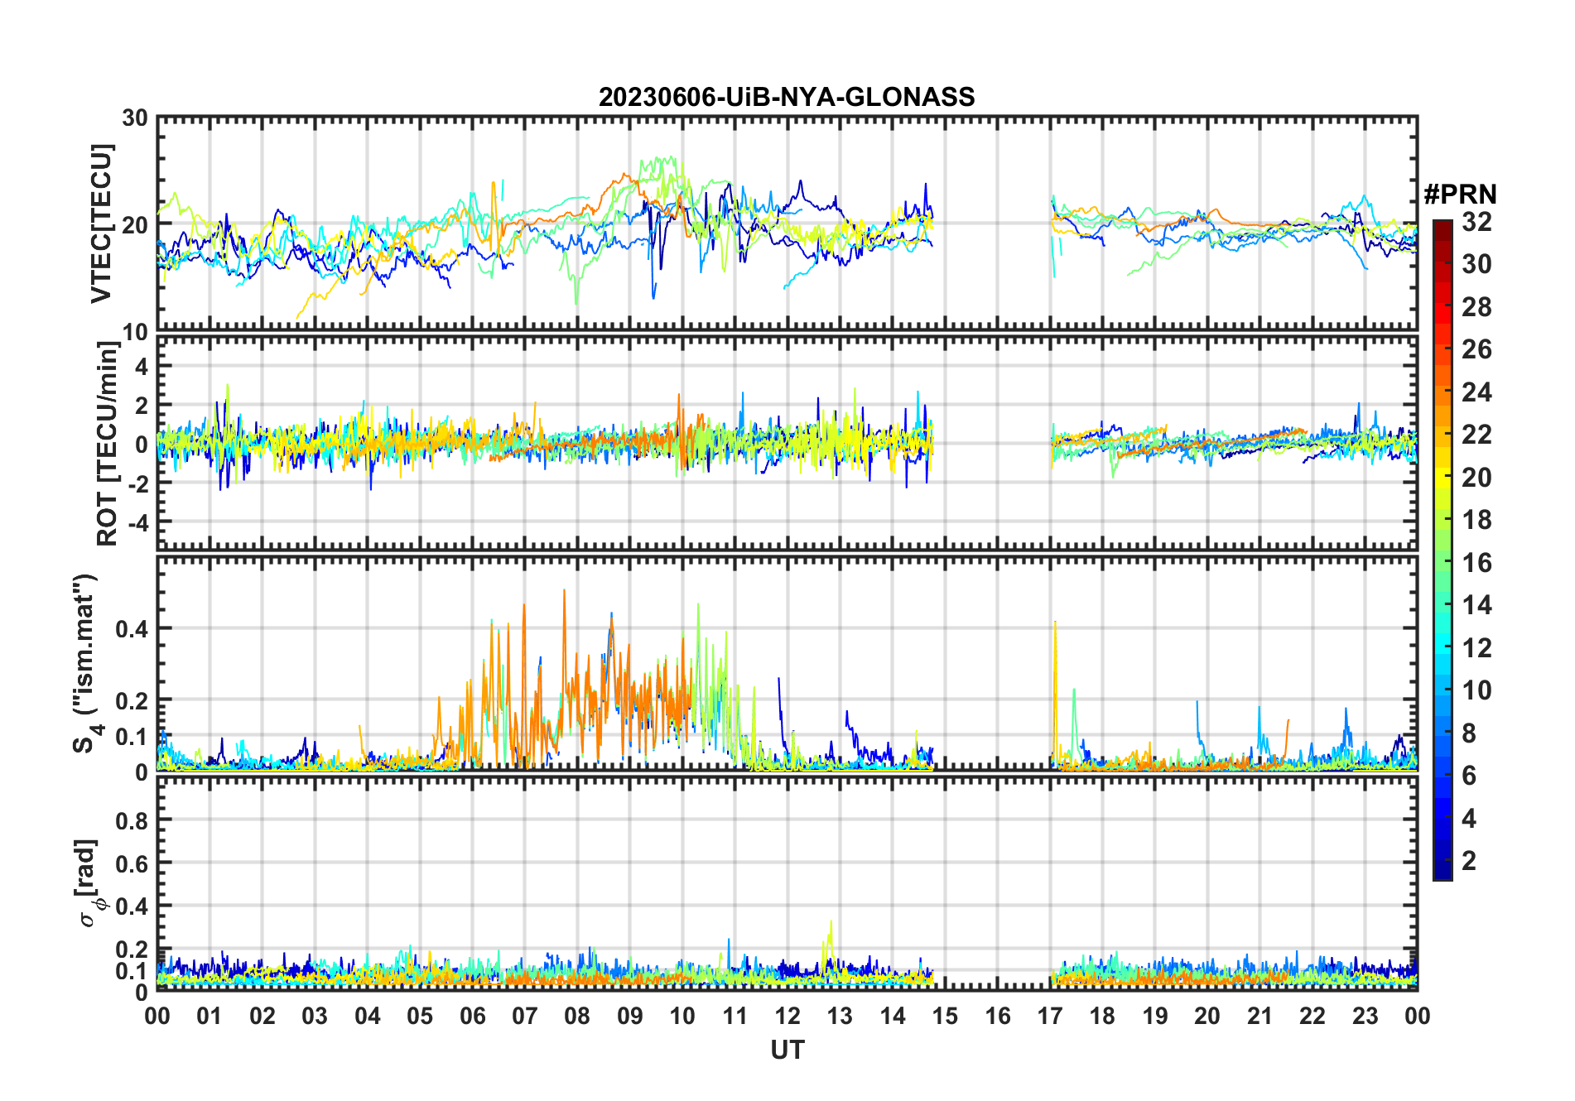Screen dimensions: 1575x1101
Task: Click the PRN rainbow colorbar
Action: click(1442, 550)
